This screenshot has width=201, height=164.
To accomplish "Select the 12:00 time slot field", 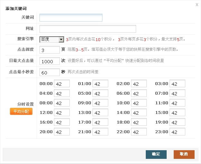I will 62,113.
